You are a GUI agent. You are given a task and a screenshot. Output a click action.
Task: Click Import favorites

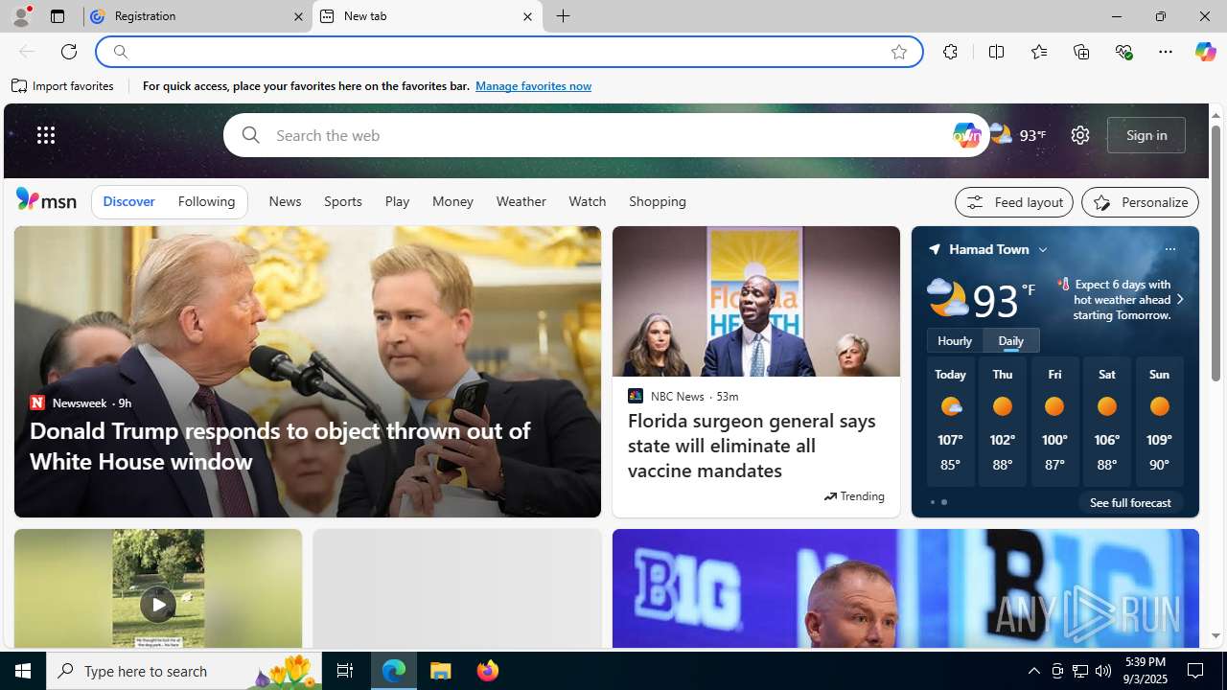[63, 86]
